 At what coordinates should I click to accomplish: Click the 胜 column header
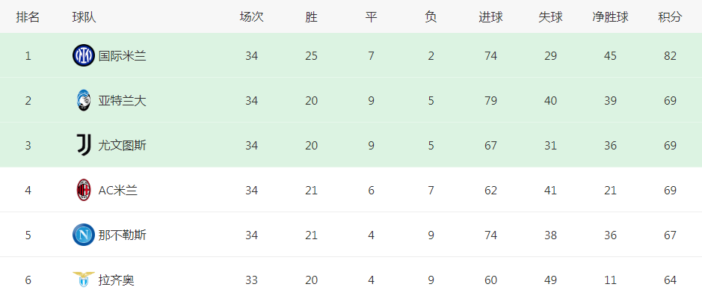pos(311,17)
